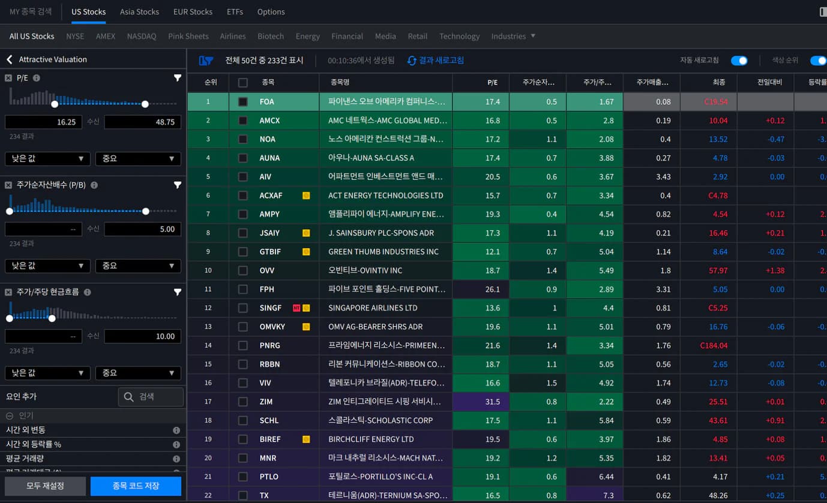827x503 pixels.
Task: Switch to the Asia Stocks tab
Action: point(139,12)
